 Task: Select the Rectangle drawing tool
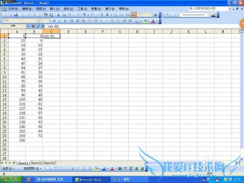pos(56,168)
